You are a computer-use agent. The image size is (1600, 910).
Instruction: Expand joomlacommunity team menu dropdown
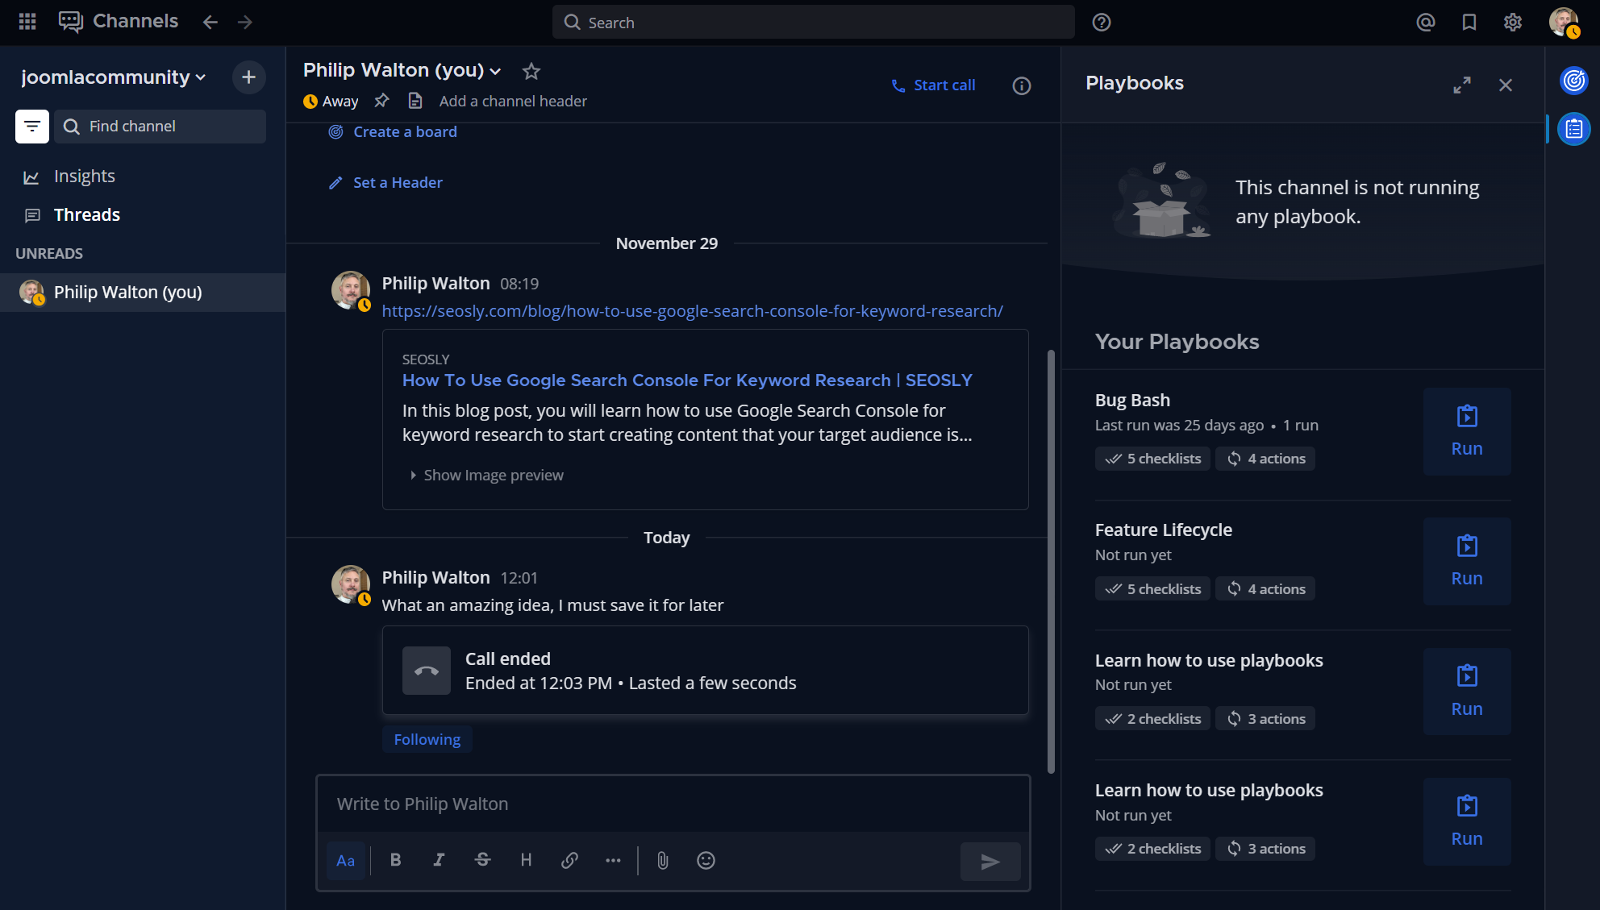pos(114,77)
